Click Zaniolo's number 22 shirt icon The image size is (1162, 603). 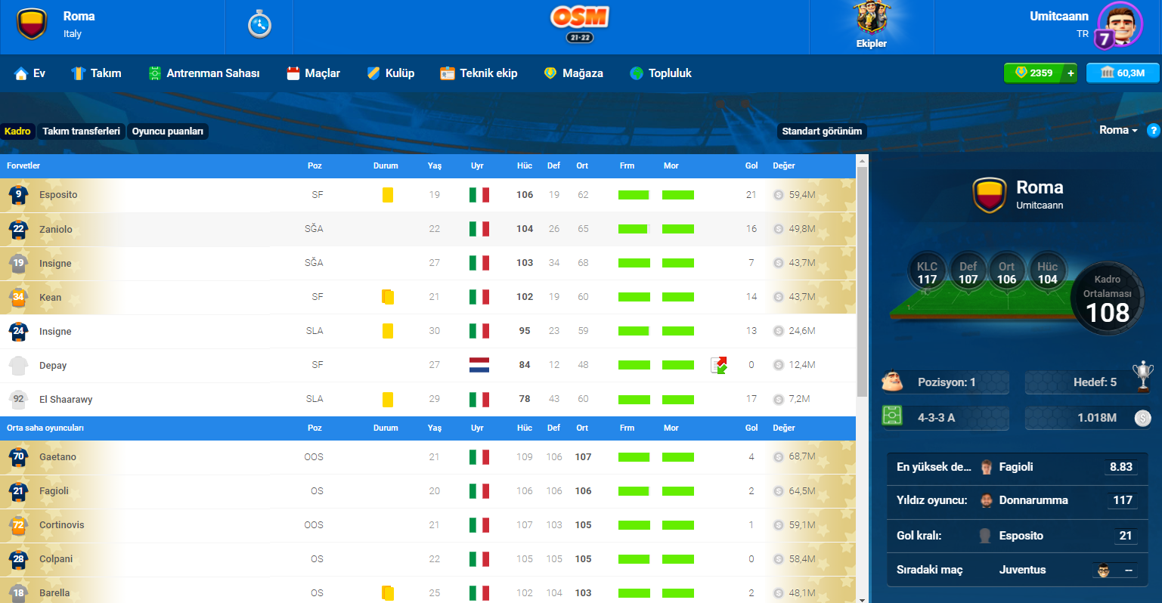[x=18, y=229]
